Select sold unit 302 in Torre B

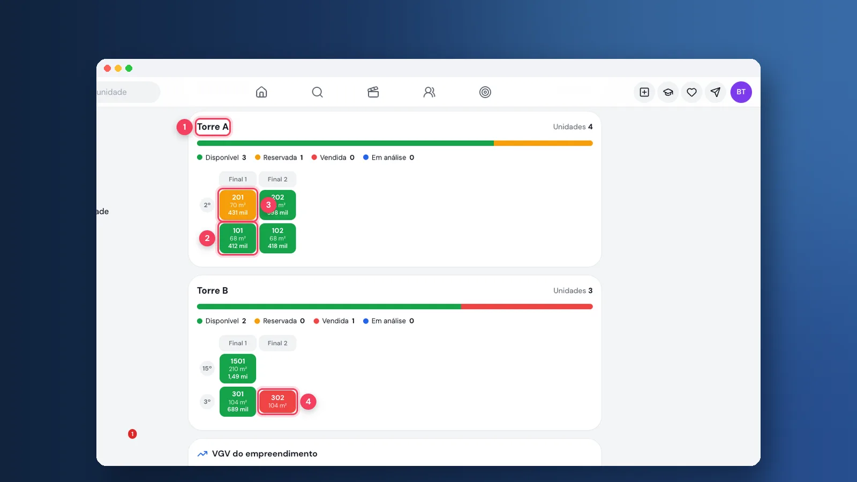click(277, 402)
